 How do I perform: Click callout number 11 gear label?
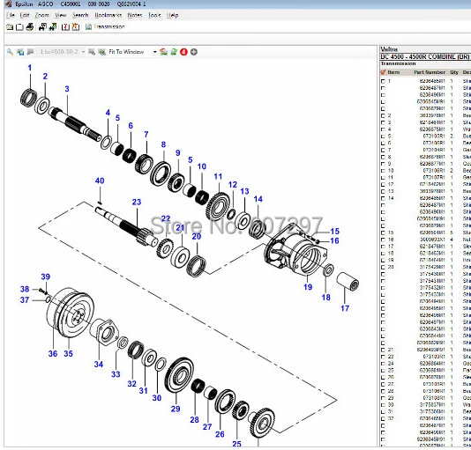218,176
